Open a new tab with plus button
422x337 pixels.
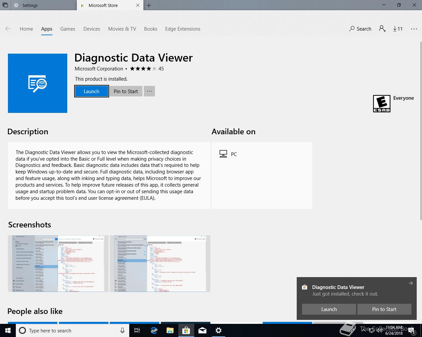click(x=149, y=5)
